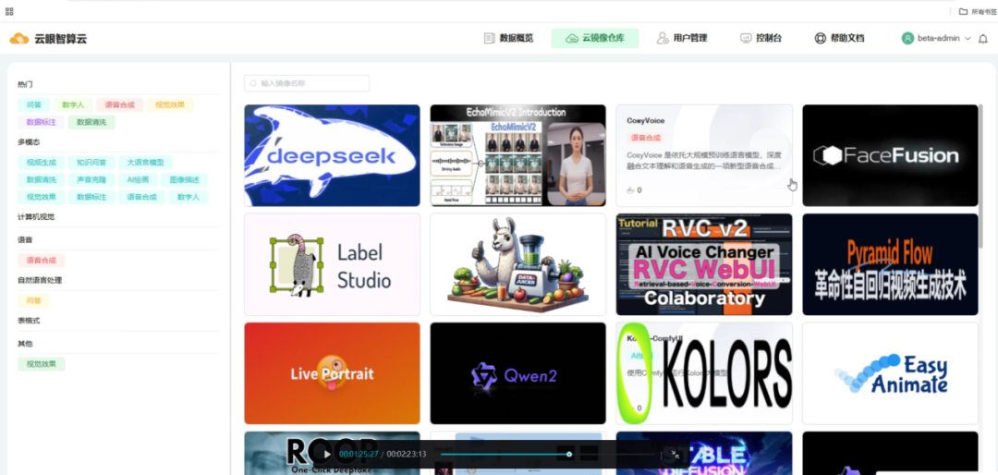998x475 pixels.
Task: Open the Live Portrait card
Action: [x=333, y=373]
